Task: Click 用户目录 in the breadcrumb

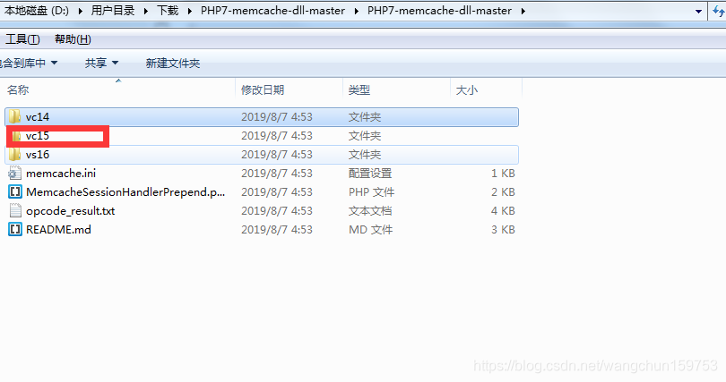Action: [x=113, y=11]
